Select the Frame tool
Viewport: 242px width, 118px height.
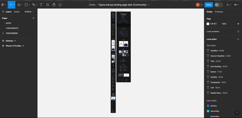pos(19,5)
